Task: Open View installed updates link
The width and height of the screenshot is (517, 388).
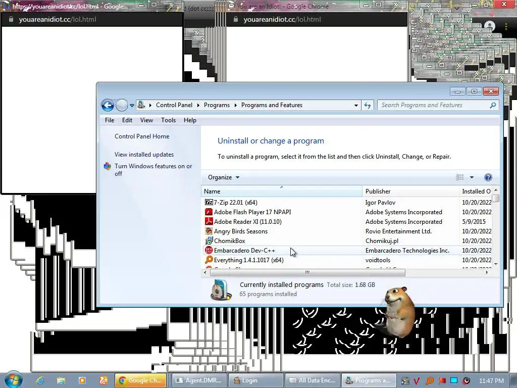Action: click(x=144, y=155)
